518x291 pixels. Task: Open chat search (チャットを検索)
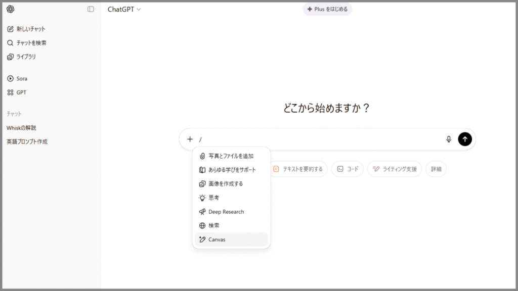pyautogui.click(x=31, y=43)
